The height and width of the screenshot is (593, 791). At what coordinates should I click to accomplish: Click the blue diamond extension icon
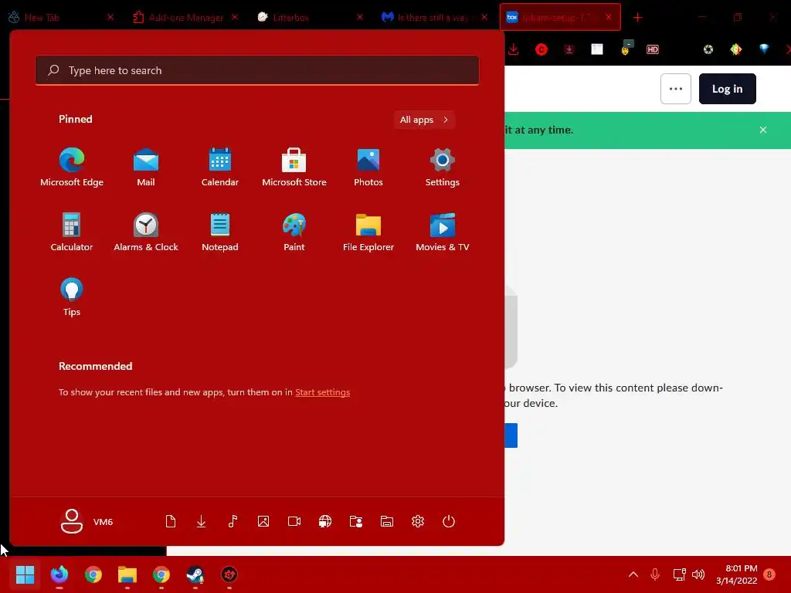(764, 49)
